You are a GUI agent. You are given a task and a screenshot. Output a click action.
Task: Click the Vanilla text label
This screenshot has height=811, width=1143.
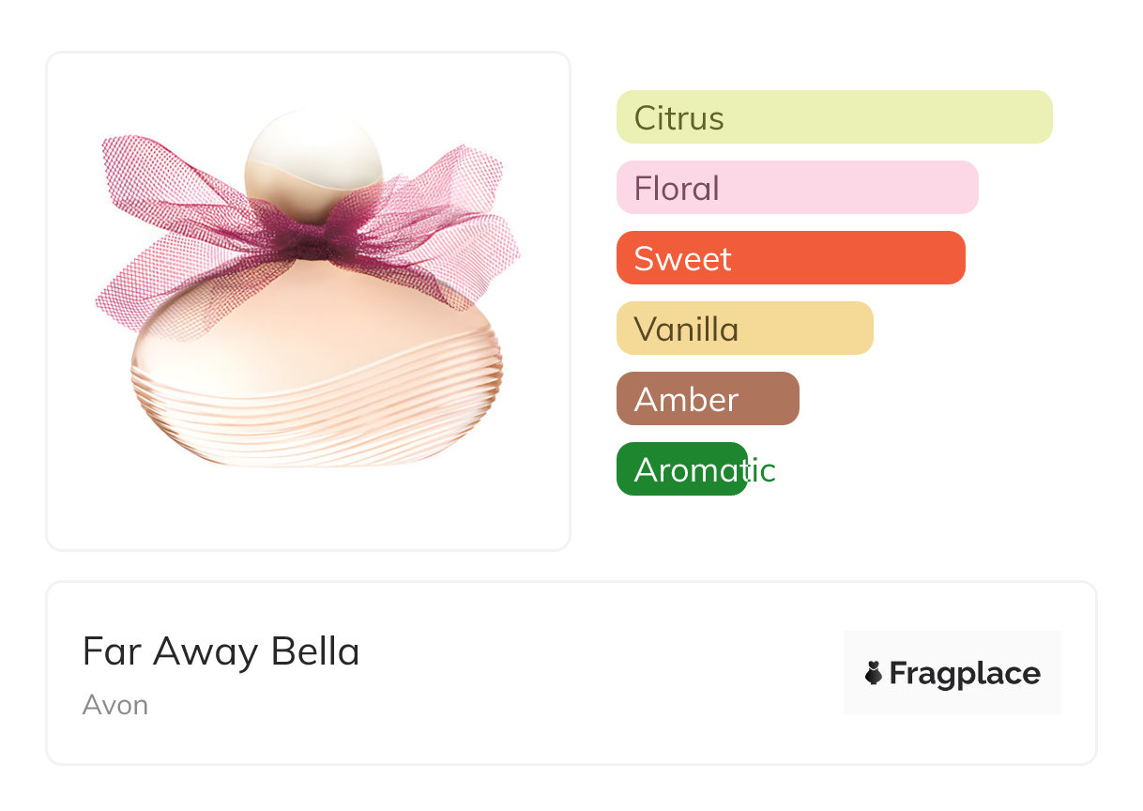click(x=686, y=329)
